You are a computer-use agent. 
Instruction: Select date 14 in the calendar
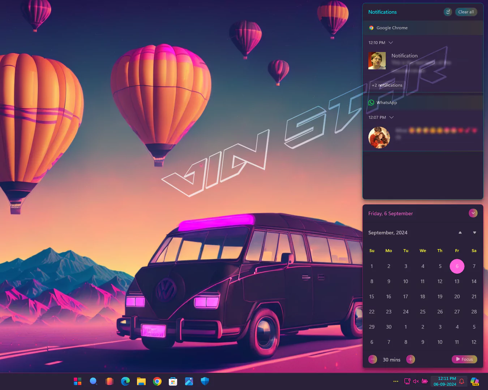click(x=474, y=281)
